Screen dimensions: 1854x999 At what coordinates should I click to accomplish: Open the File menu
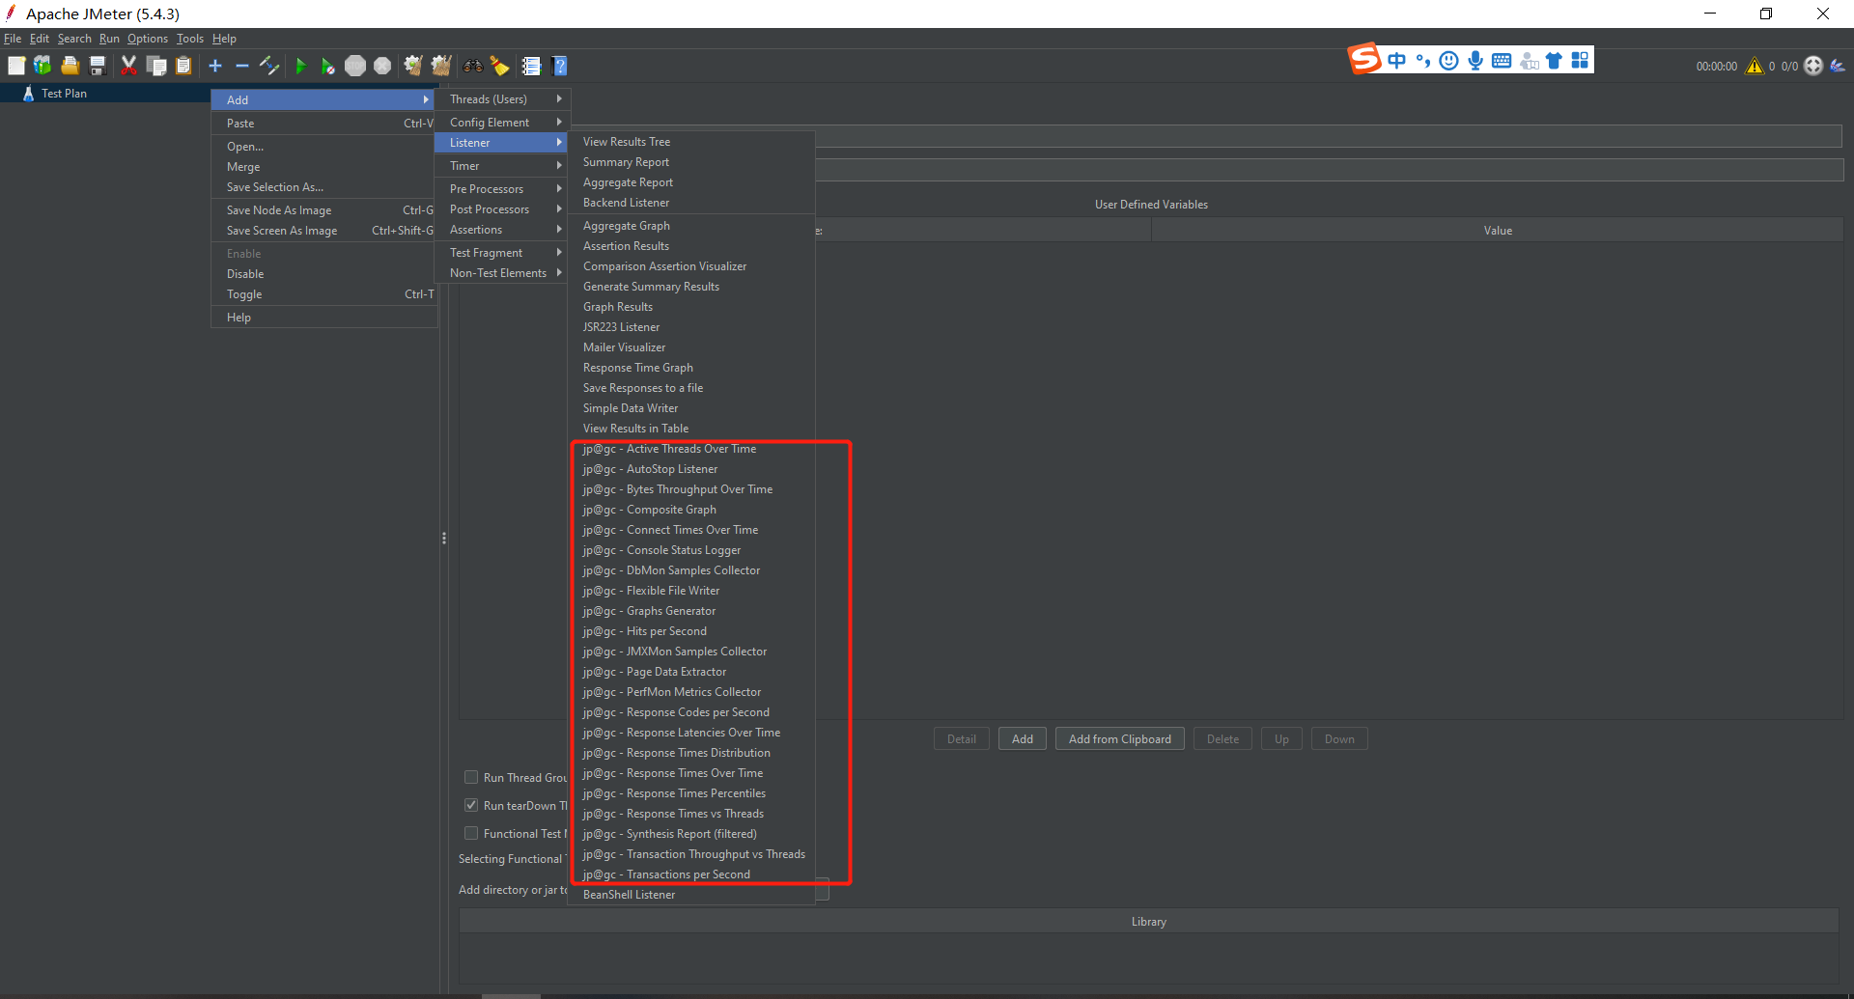tap(13, 39)
